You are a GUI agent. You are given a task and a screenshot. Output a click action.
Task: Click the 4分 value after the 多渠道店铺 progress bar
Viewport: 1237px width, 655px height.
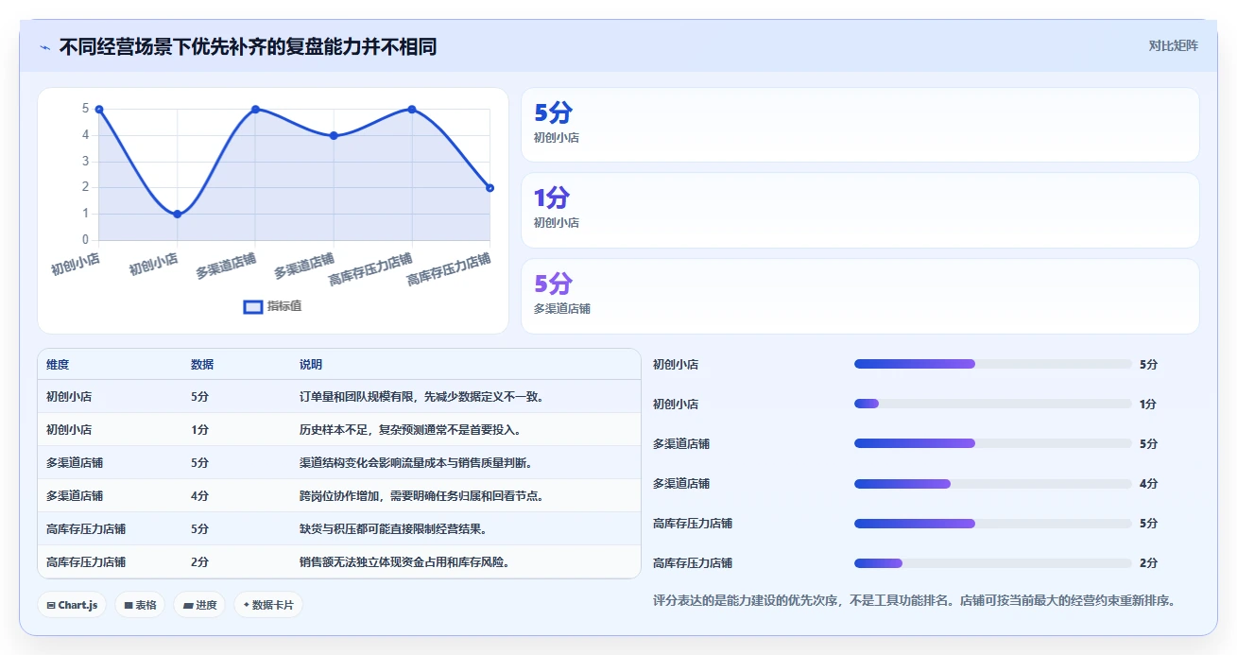pyautogui.click(x=1148, y=483)
